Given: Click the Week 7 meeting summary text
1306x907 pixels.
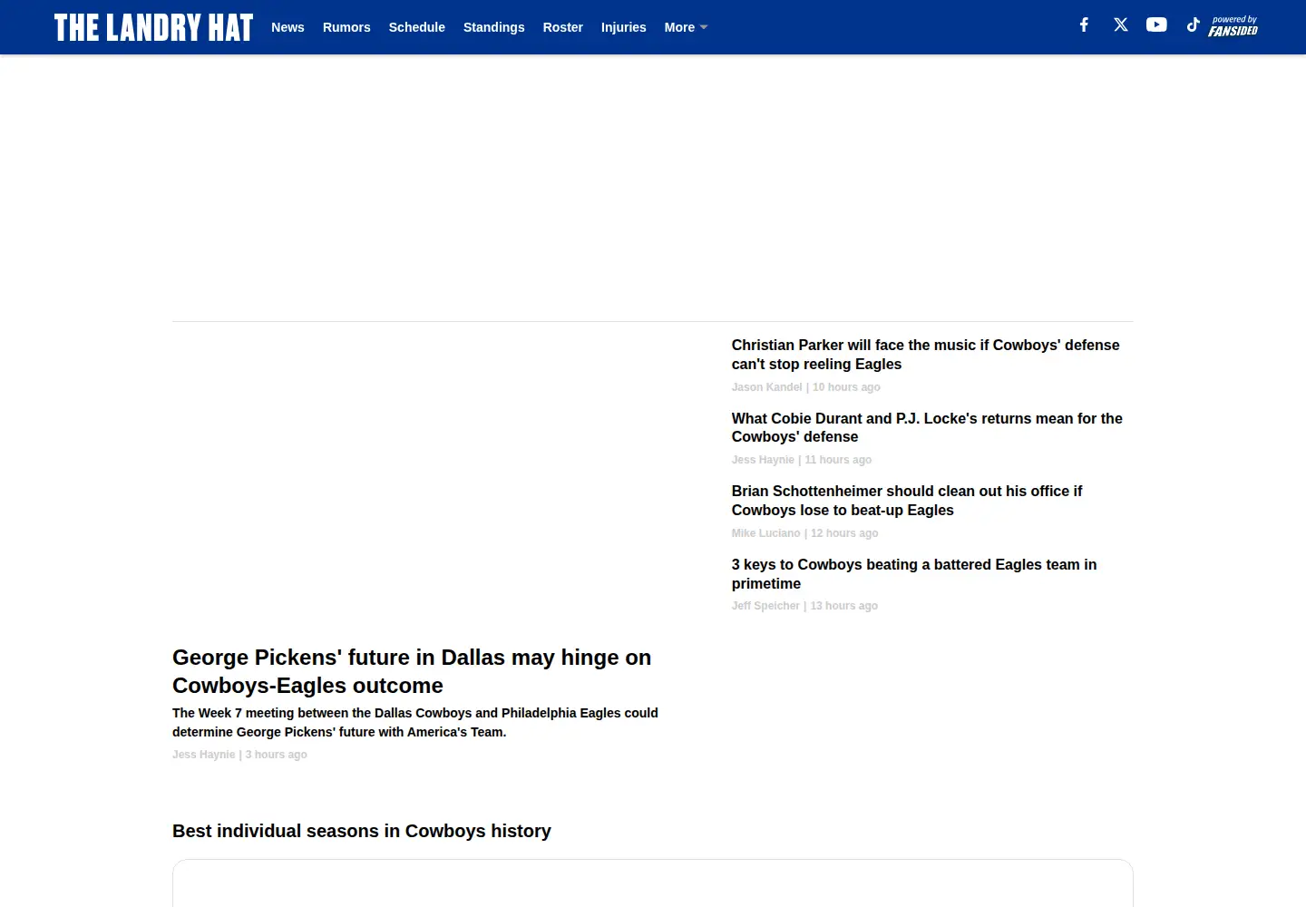Looking at the screenshot, I should (415, 723).
